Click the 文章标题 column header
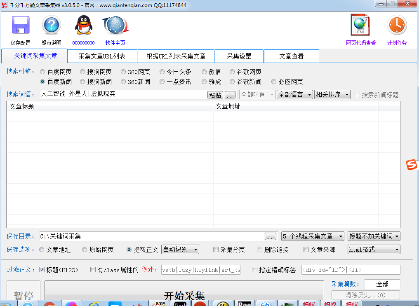 (110, 106)
